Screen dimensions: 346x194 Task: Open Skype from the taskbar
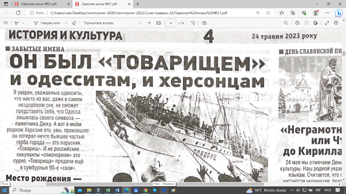tap(155, 190)
